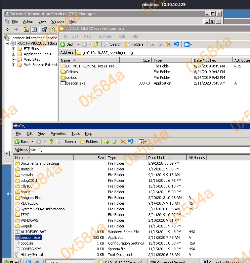Open Views dropdown in C:\ toolbar
Viewport: 250px width, 263px height.
[x=142, y=142]
